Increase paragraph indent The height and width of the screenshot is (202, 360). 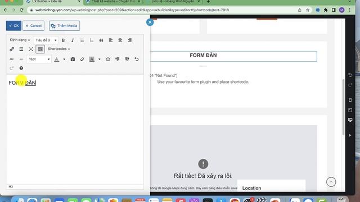click(x=127, y=59)
